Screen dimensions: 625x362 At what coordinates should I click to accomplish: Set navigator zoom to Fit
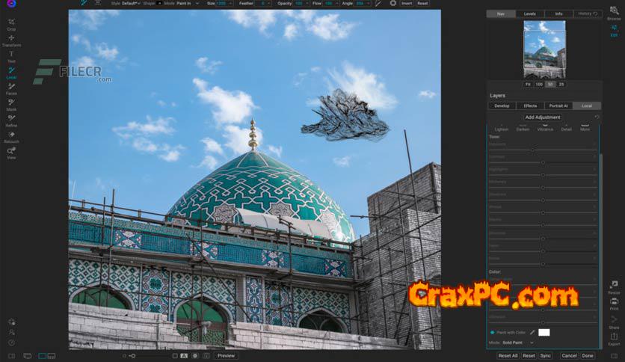pos(528,84)
